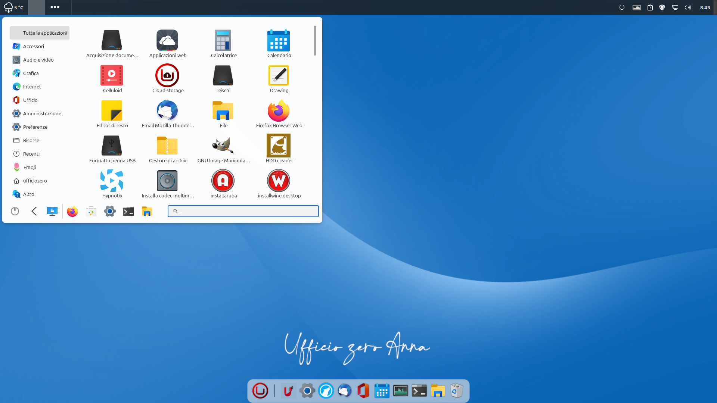Screen dimensions: 717x403
Task: Open the trash bin in the dock
Action: [x=456, y=391]
